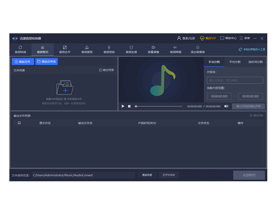Open the 音频提取 extract tool
277x208 pixels.
click(87, 49)
